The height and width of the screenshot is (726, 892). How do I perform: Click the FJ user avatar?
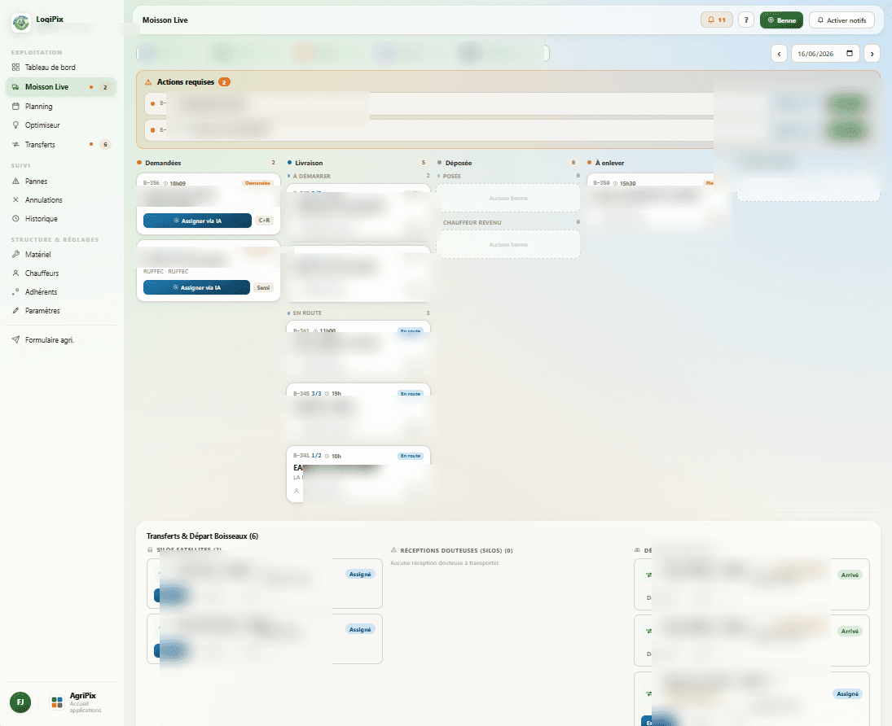click(20, 702)
